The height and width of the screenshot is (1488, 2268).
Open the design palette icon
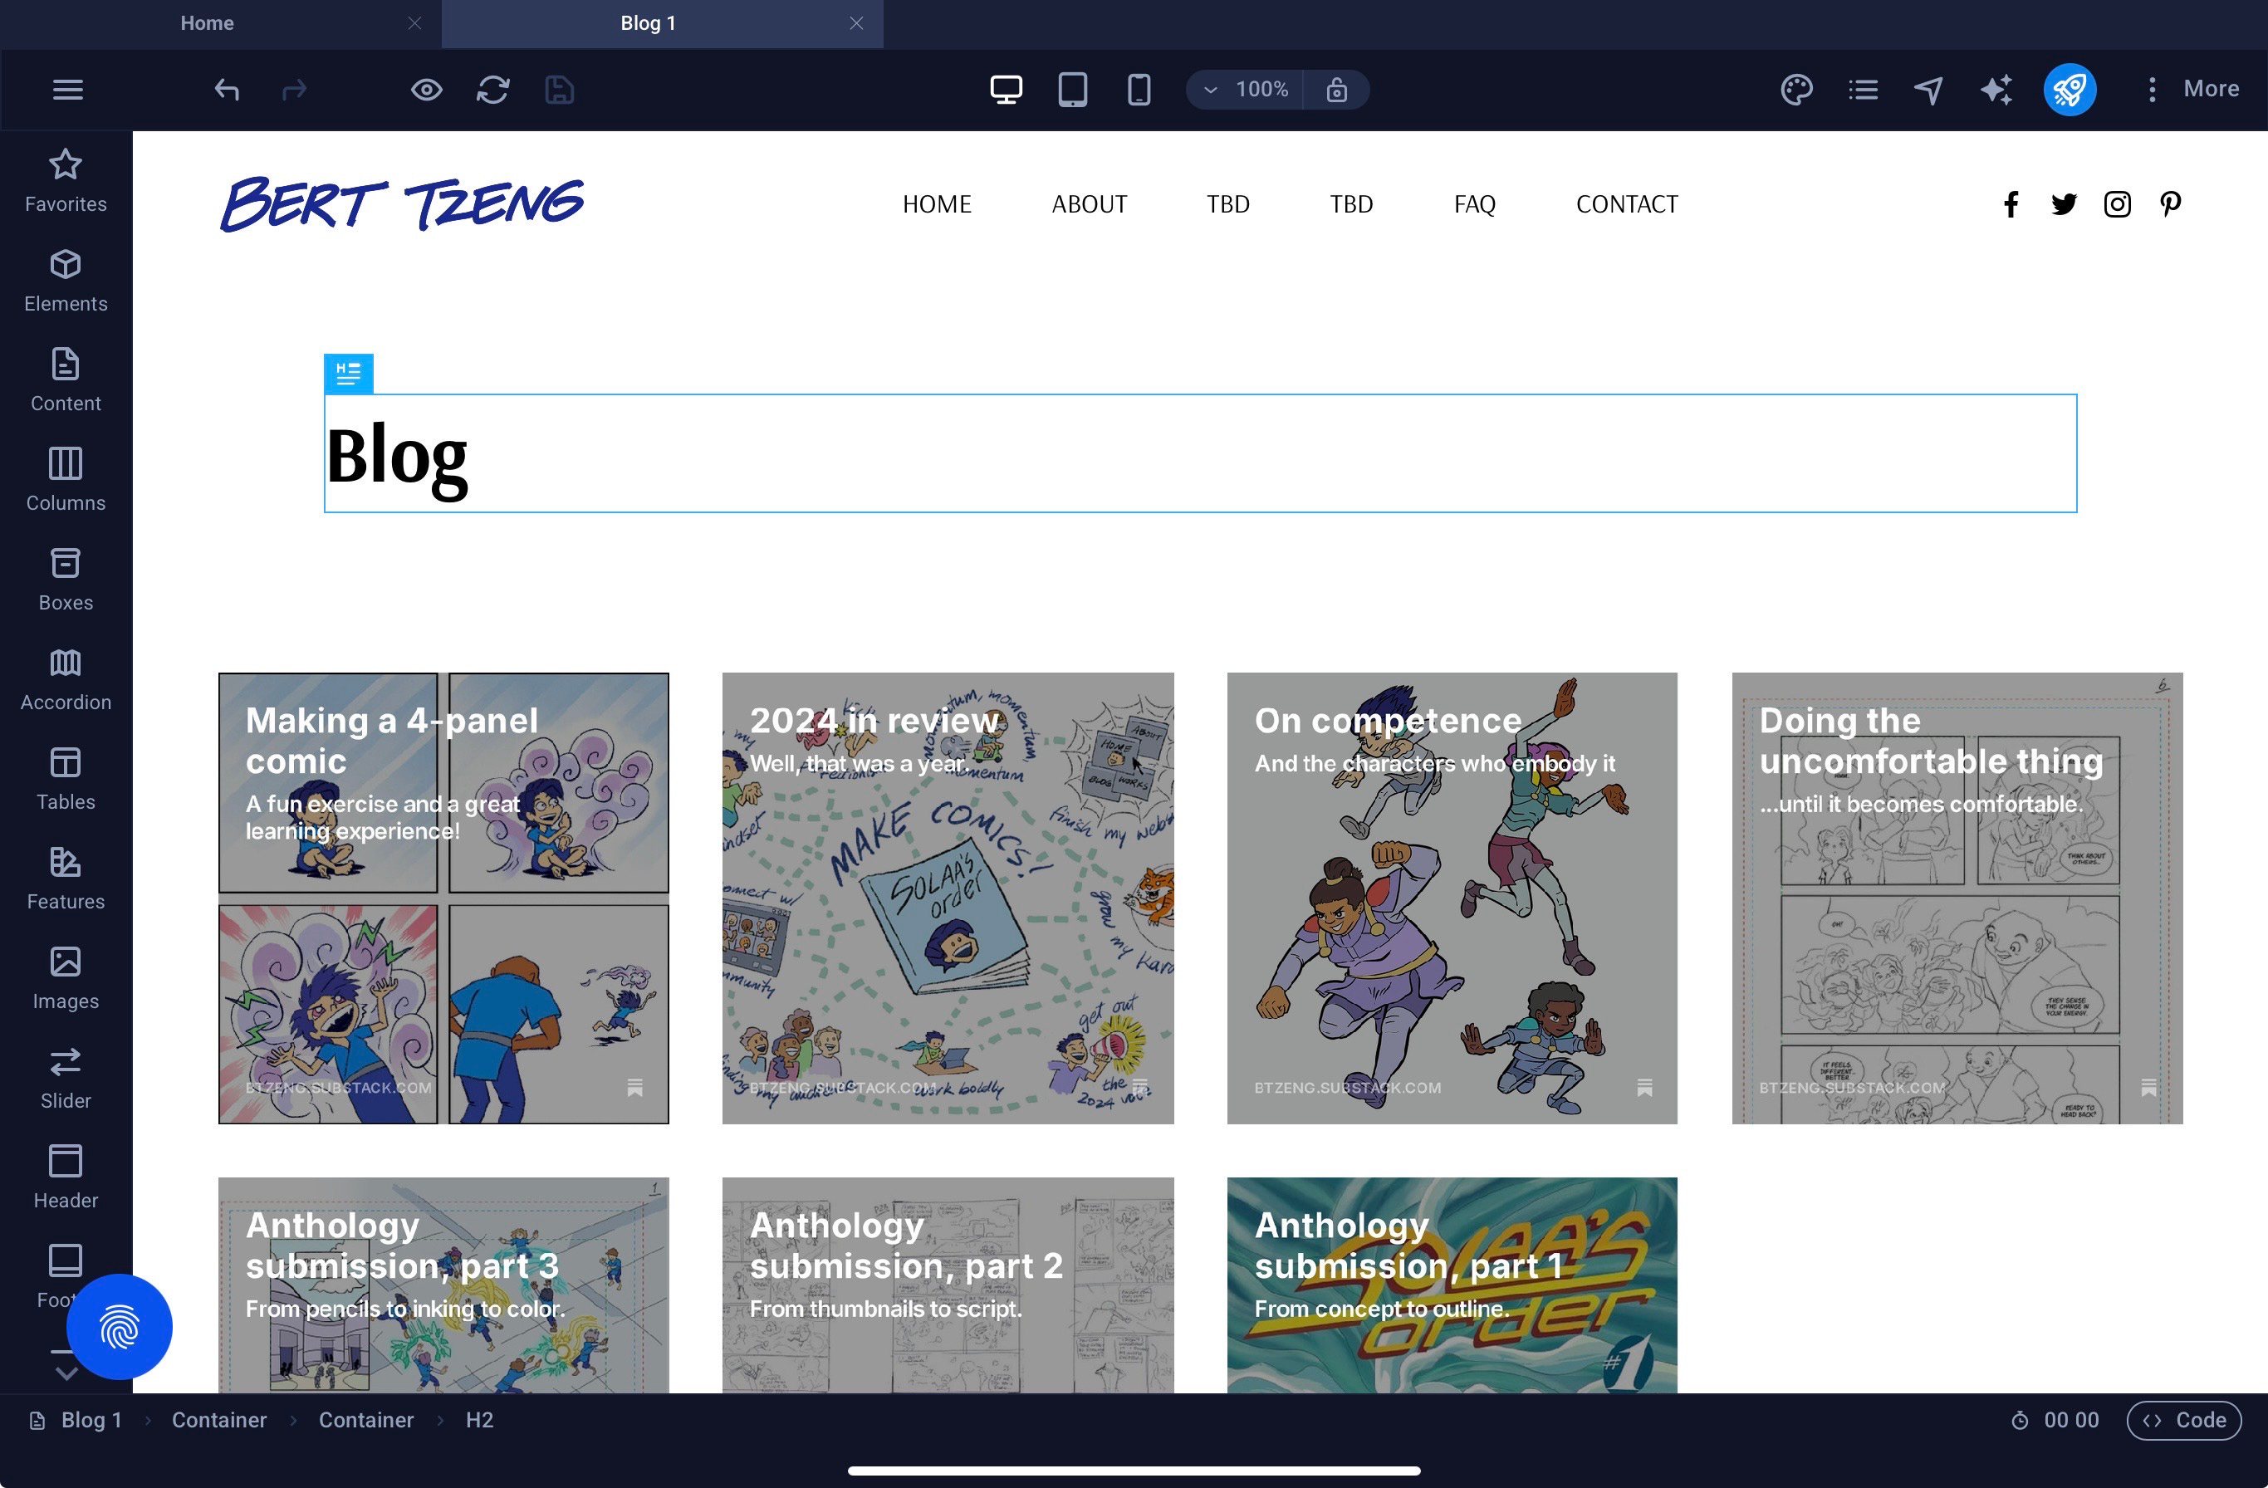pyautogui.click(x=1796, y=90)
